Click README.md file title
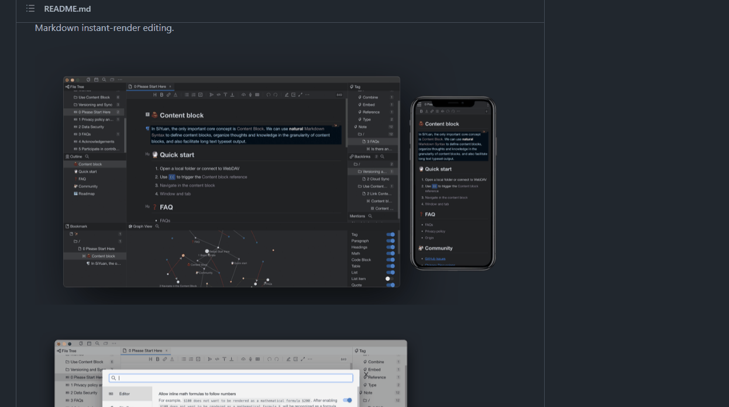Image resolution: width=729 pixels, height=407 pixels. click(67, 9)
